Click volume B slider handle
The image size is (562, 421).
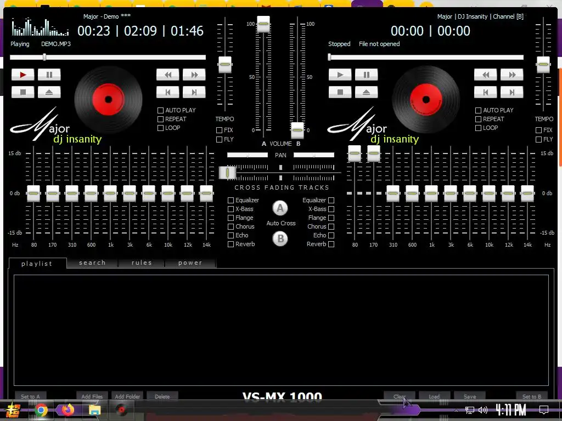click(x=297, y=130)
